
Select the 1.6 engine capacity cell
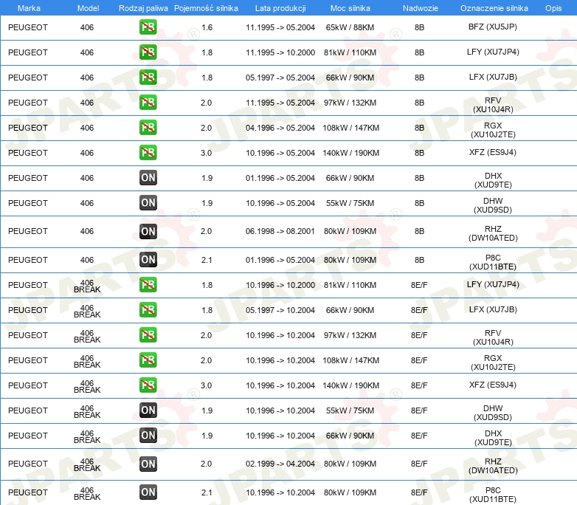pos(207,27)
